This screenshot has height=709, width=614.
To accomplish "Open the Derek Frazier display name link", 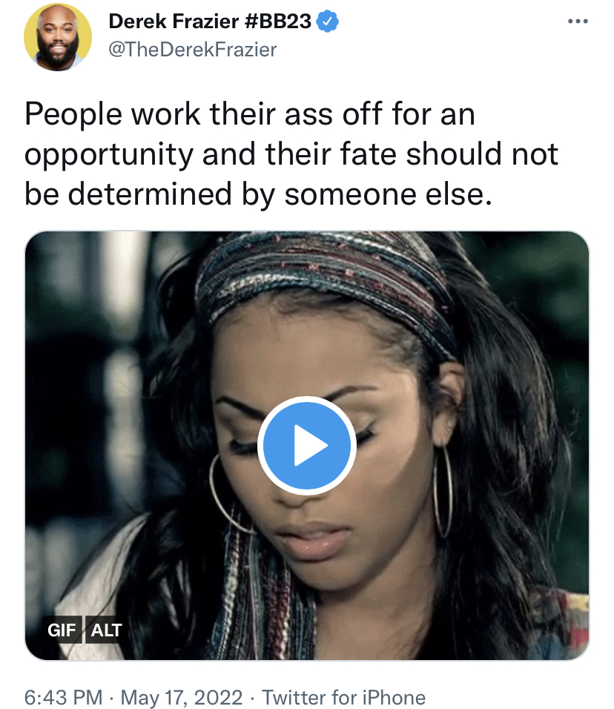I will point(174,22).
